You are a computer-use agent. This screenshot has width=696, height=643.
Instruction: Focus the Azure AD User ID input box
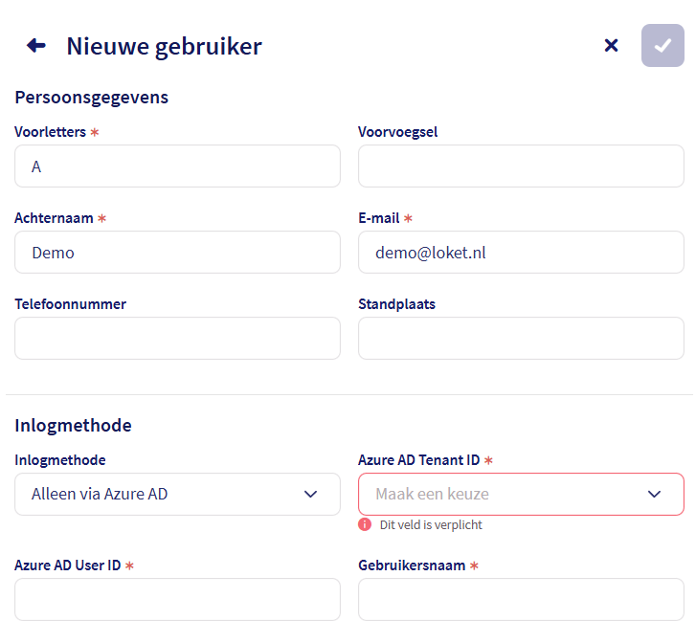coord(177,599)
